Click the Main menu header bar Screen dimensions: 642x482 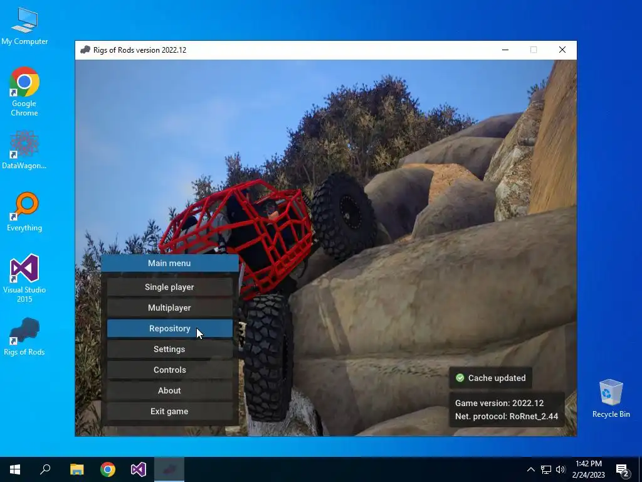[169, 263]
